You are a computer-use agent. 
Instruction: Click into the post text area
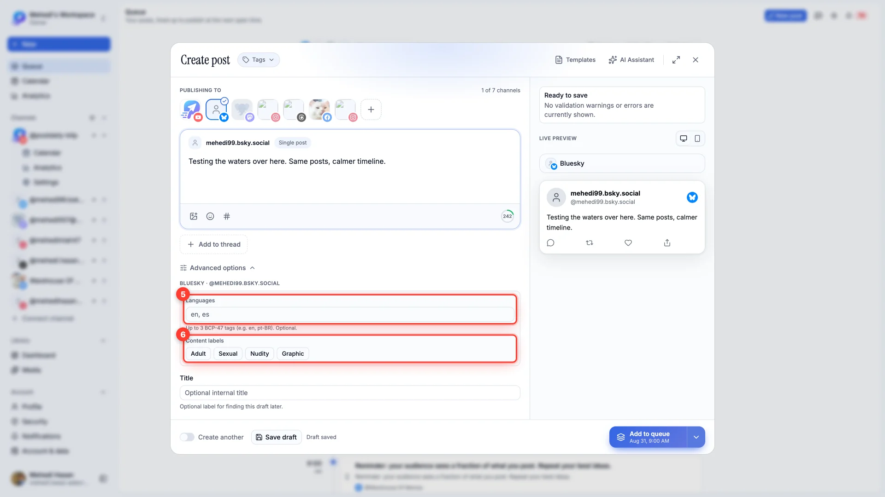click(x=350, y=177)
